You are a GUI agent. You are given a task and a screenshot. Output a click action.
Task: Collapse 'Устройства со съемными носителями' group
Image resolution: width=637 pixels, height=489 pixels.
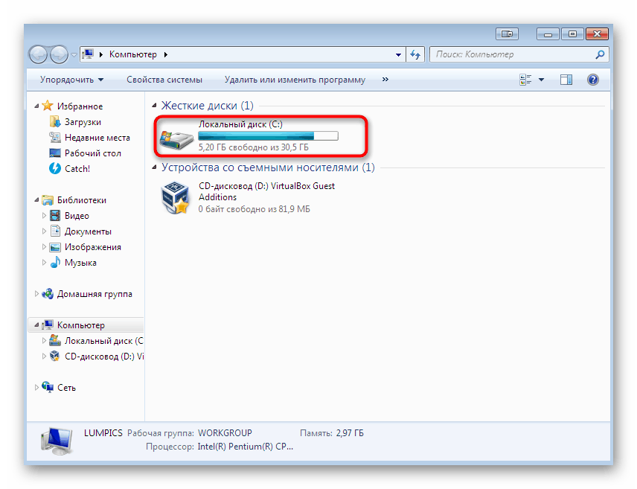pos(154,167)
